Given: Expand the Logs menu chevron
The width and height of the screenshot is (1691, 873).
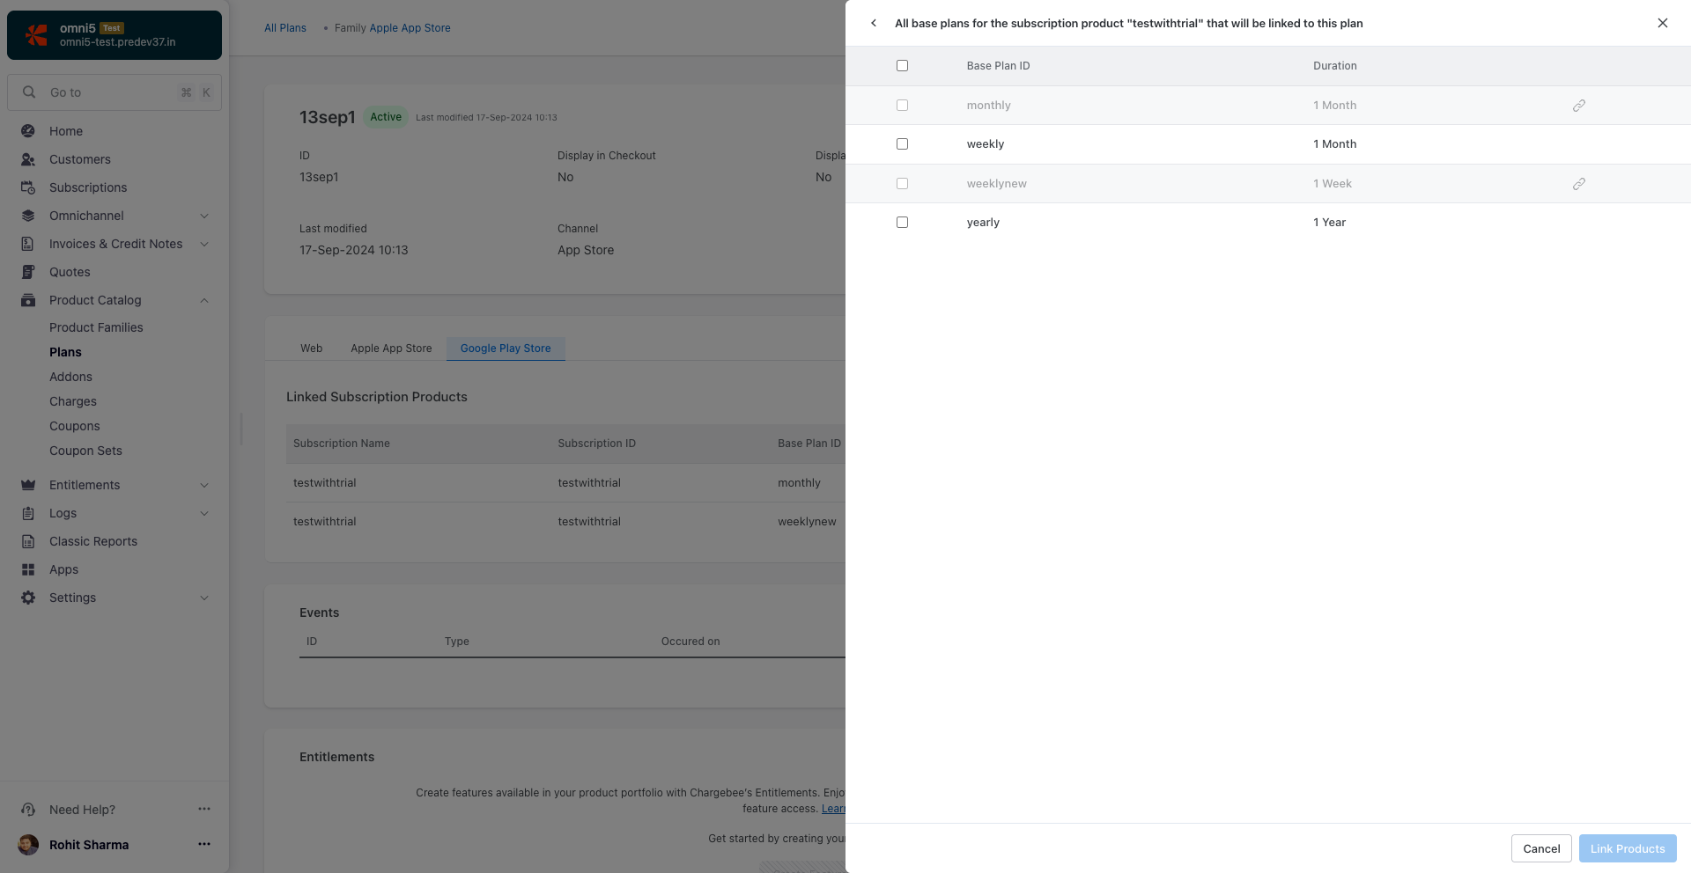Looking at the screenshot, I should click(204, 513).
